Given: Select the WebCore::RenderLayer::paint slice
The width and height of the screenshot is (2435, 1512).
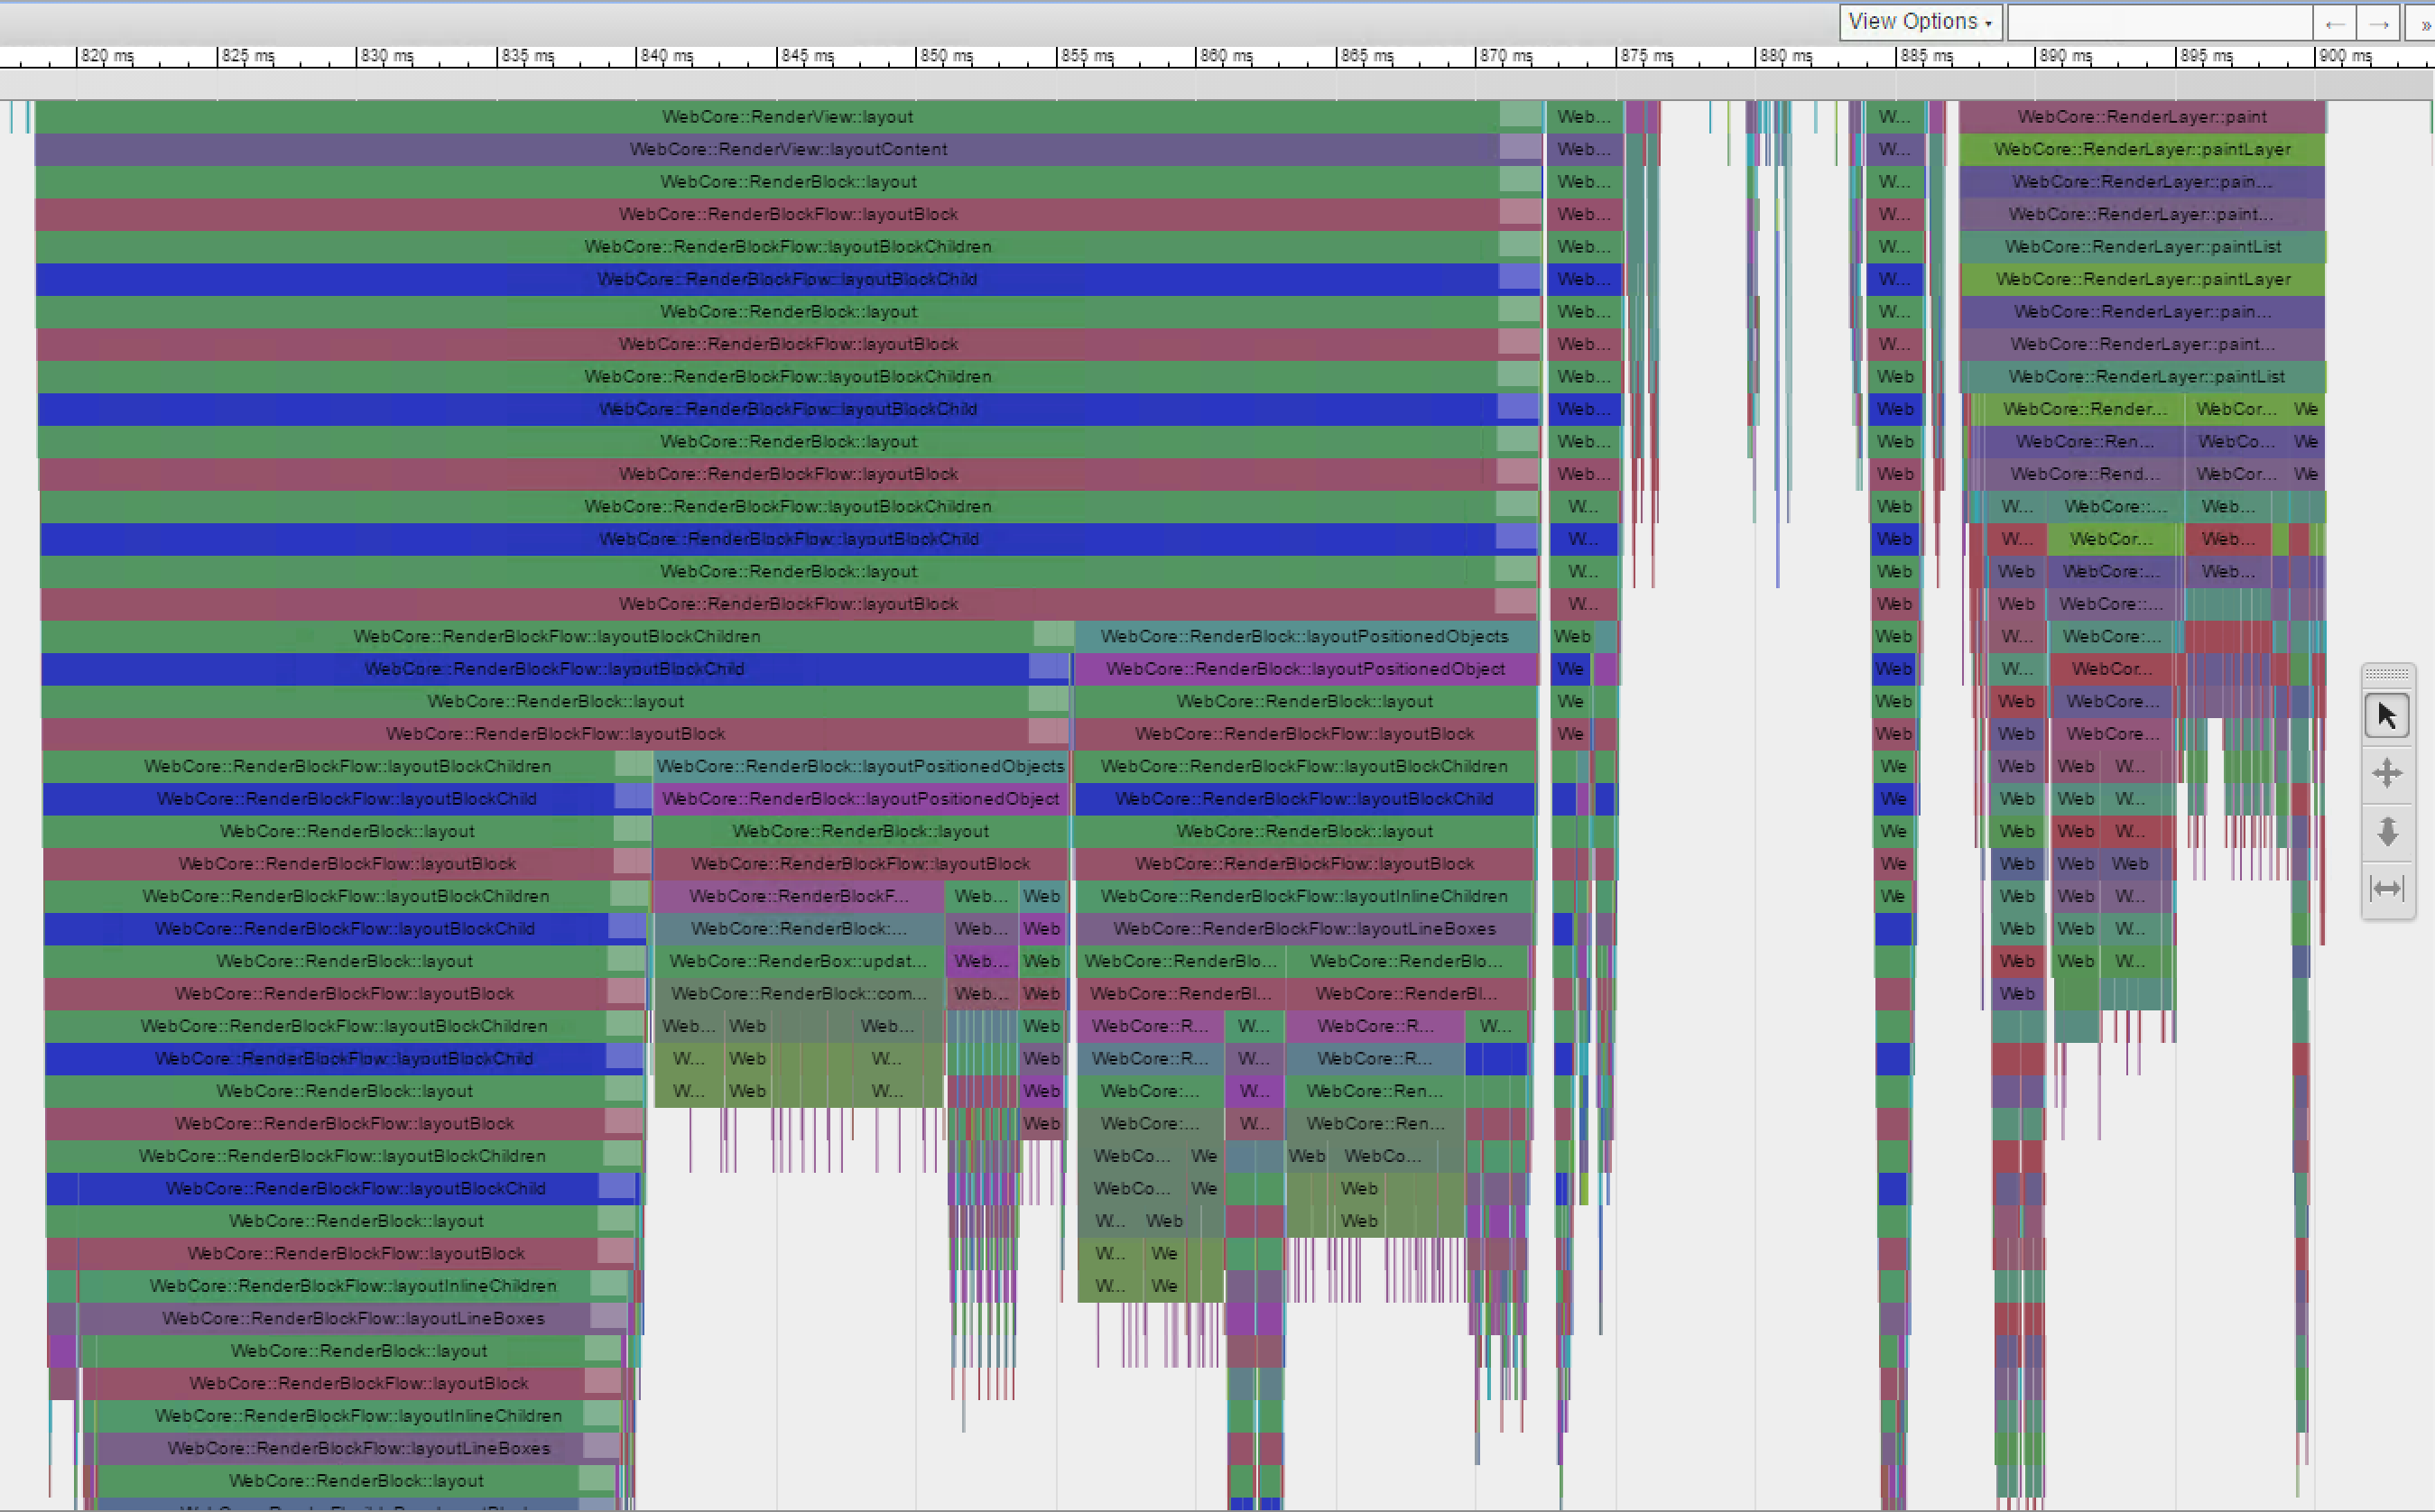Looking at the screenshot, I should (2141, 117).
